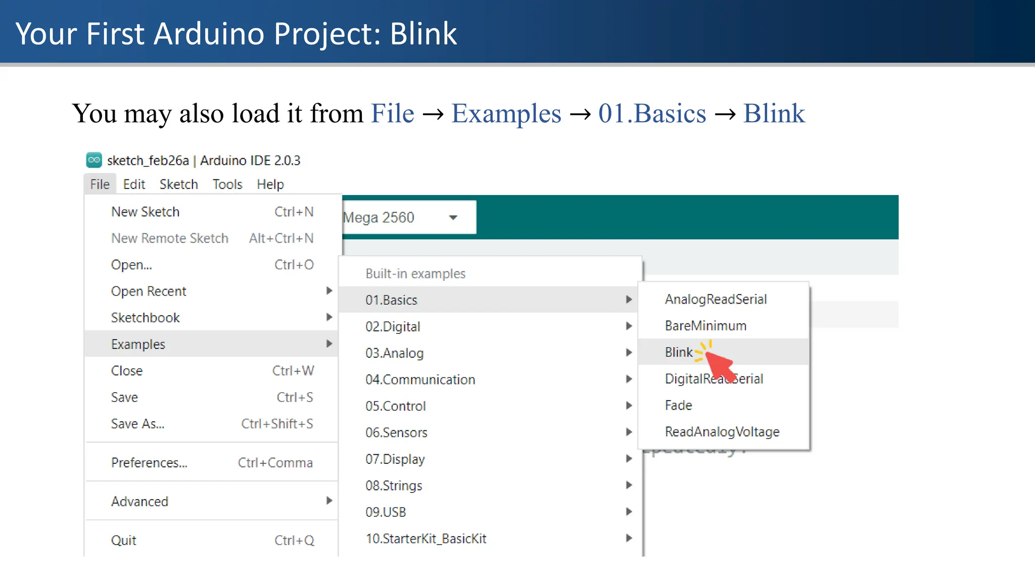The width and height of the screenshot is (1035, 582).
Task: Open the Preferences... entry
Action: click(149, 463)
